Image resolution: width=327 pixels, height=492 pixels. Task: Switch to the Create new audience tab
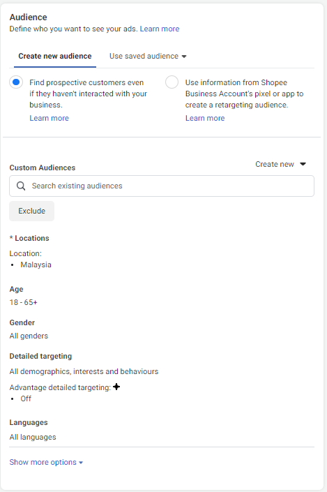55,56
